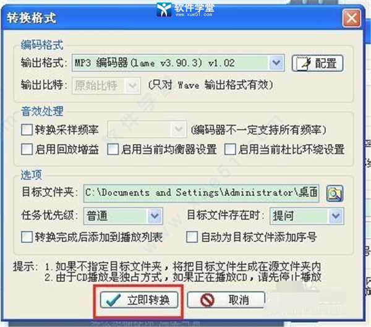Click the 目标文件夹 path input field

pos(201,193)
